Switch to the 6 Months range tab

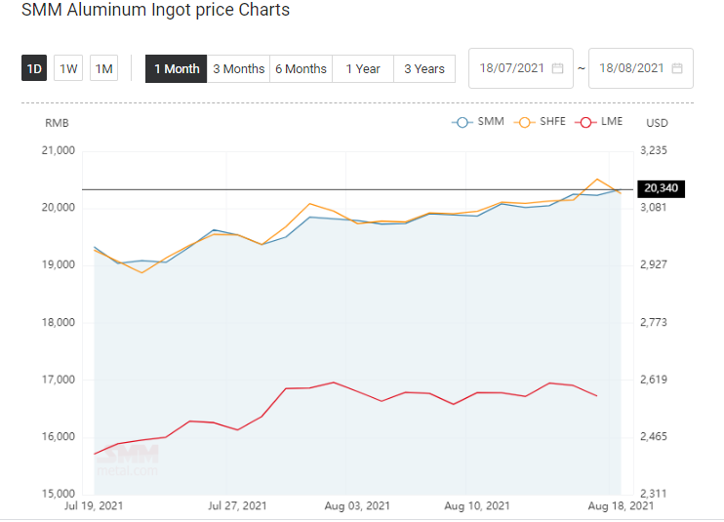[302, 68]
